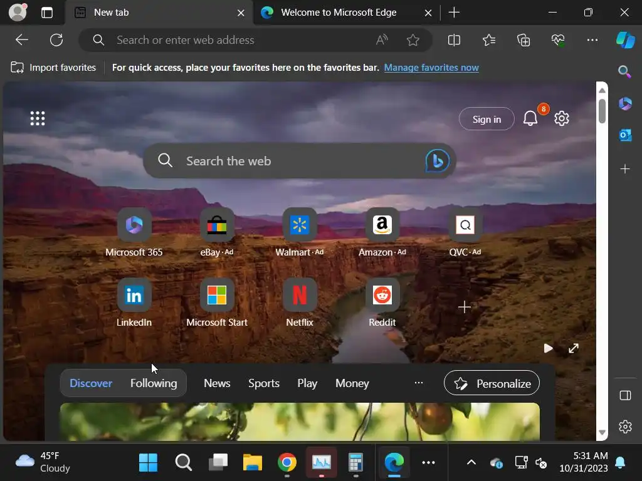Open the tab actions menu icon
The image size is (642, 481).
[47, 13]
